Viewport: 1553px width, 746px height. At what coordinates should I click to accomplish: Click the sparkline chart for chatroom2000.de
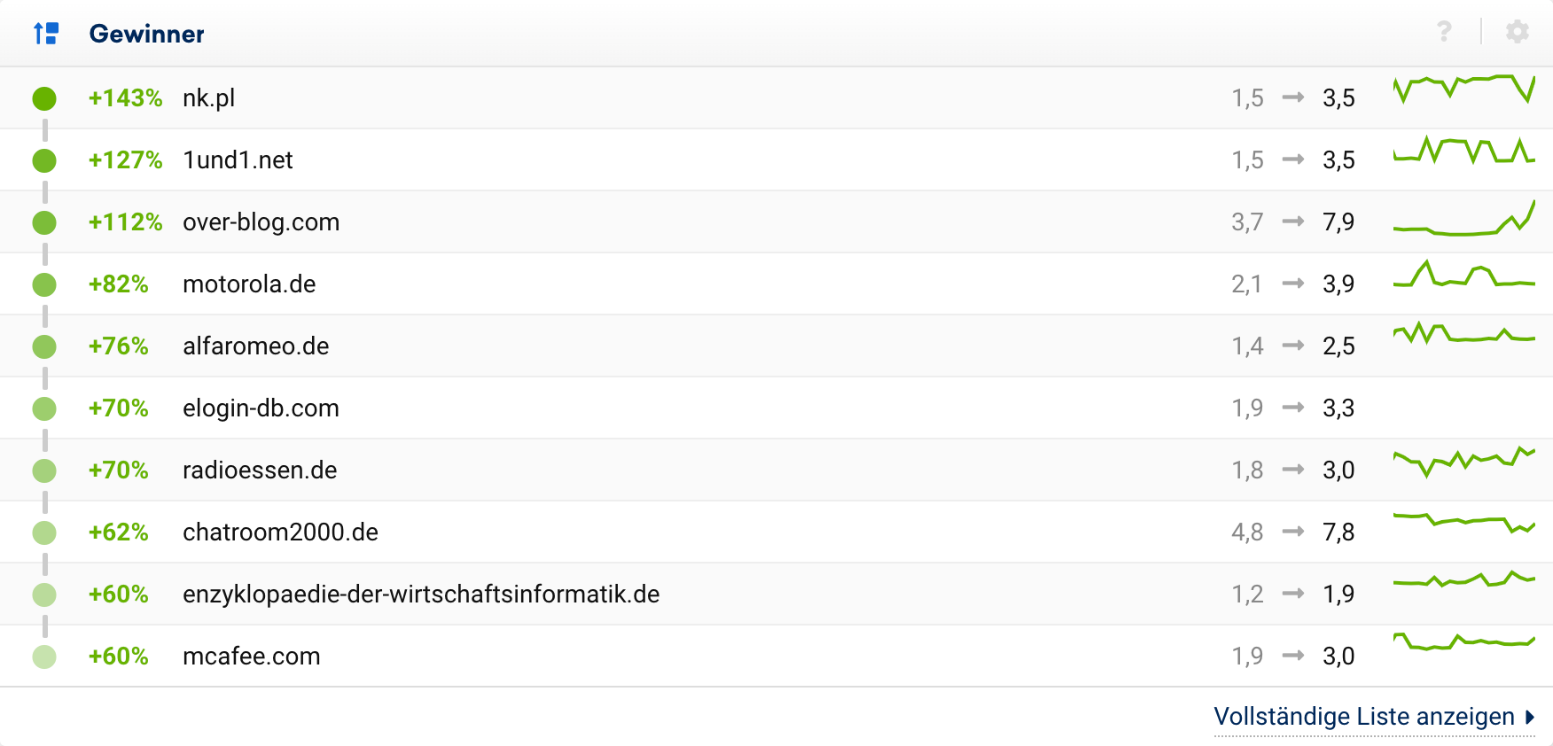pyautogui.click(x=1463, y=524)
